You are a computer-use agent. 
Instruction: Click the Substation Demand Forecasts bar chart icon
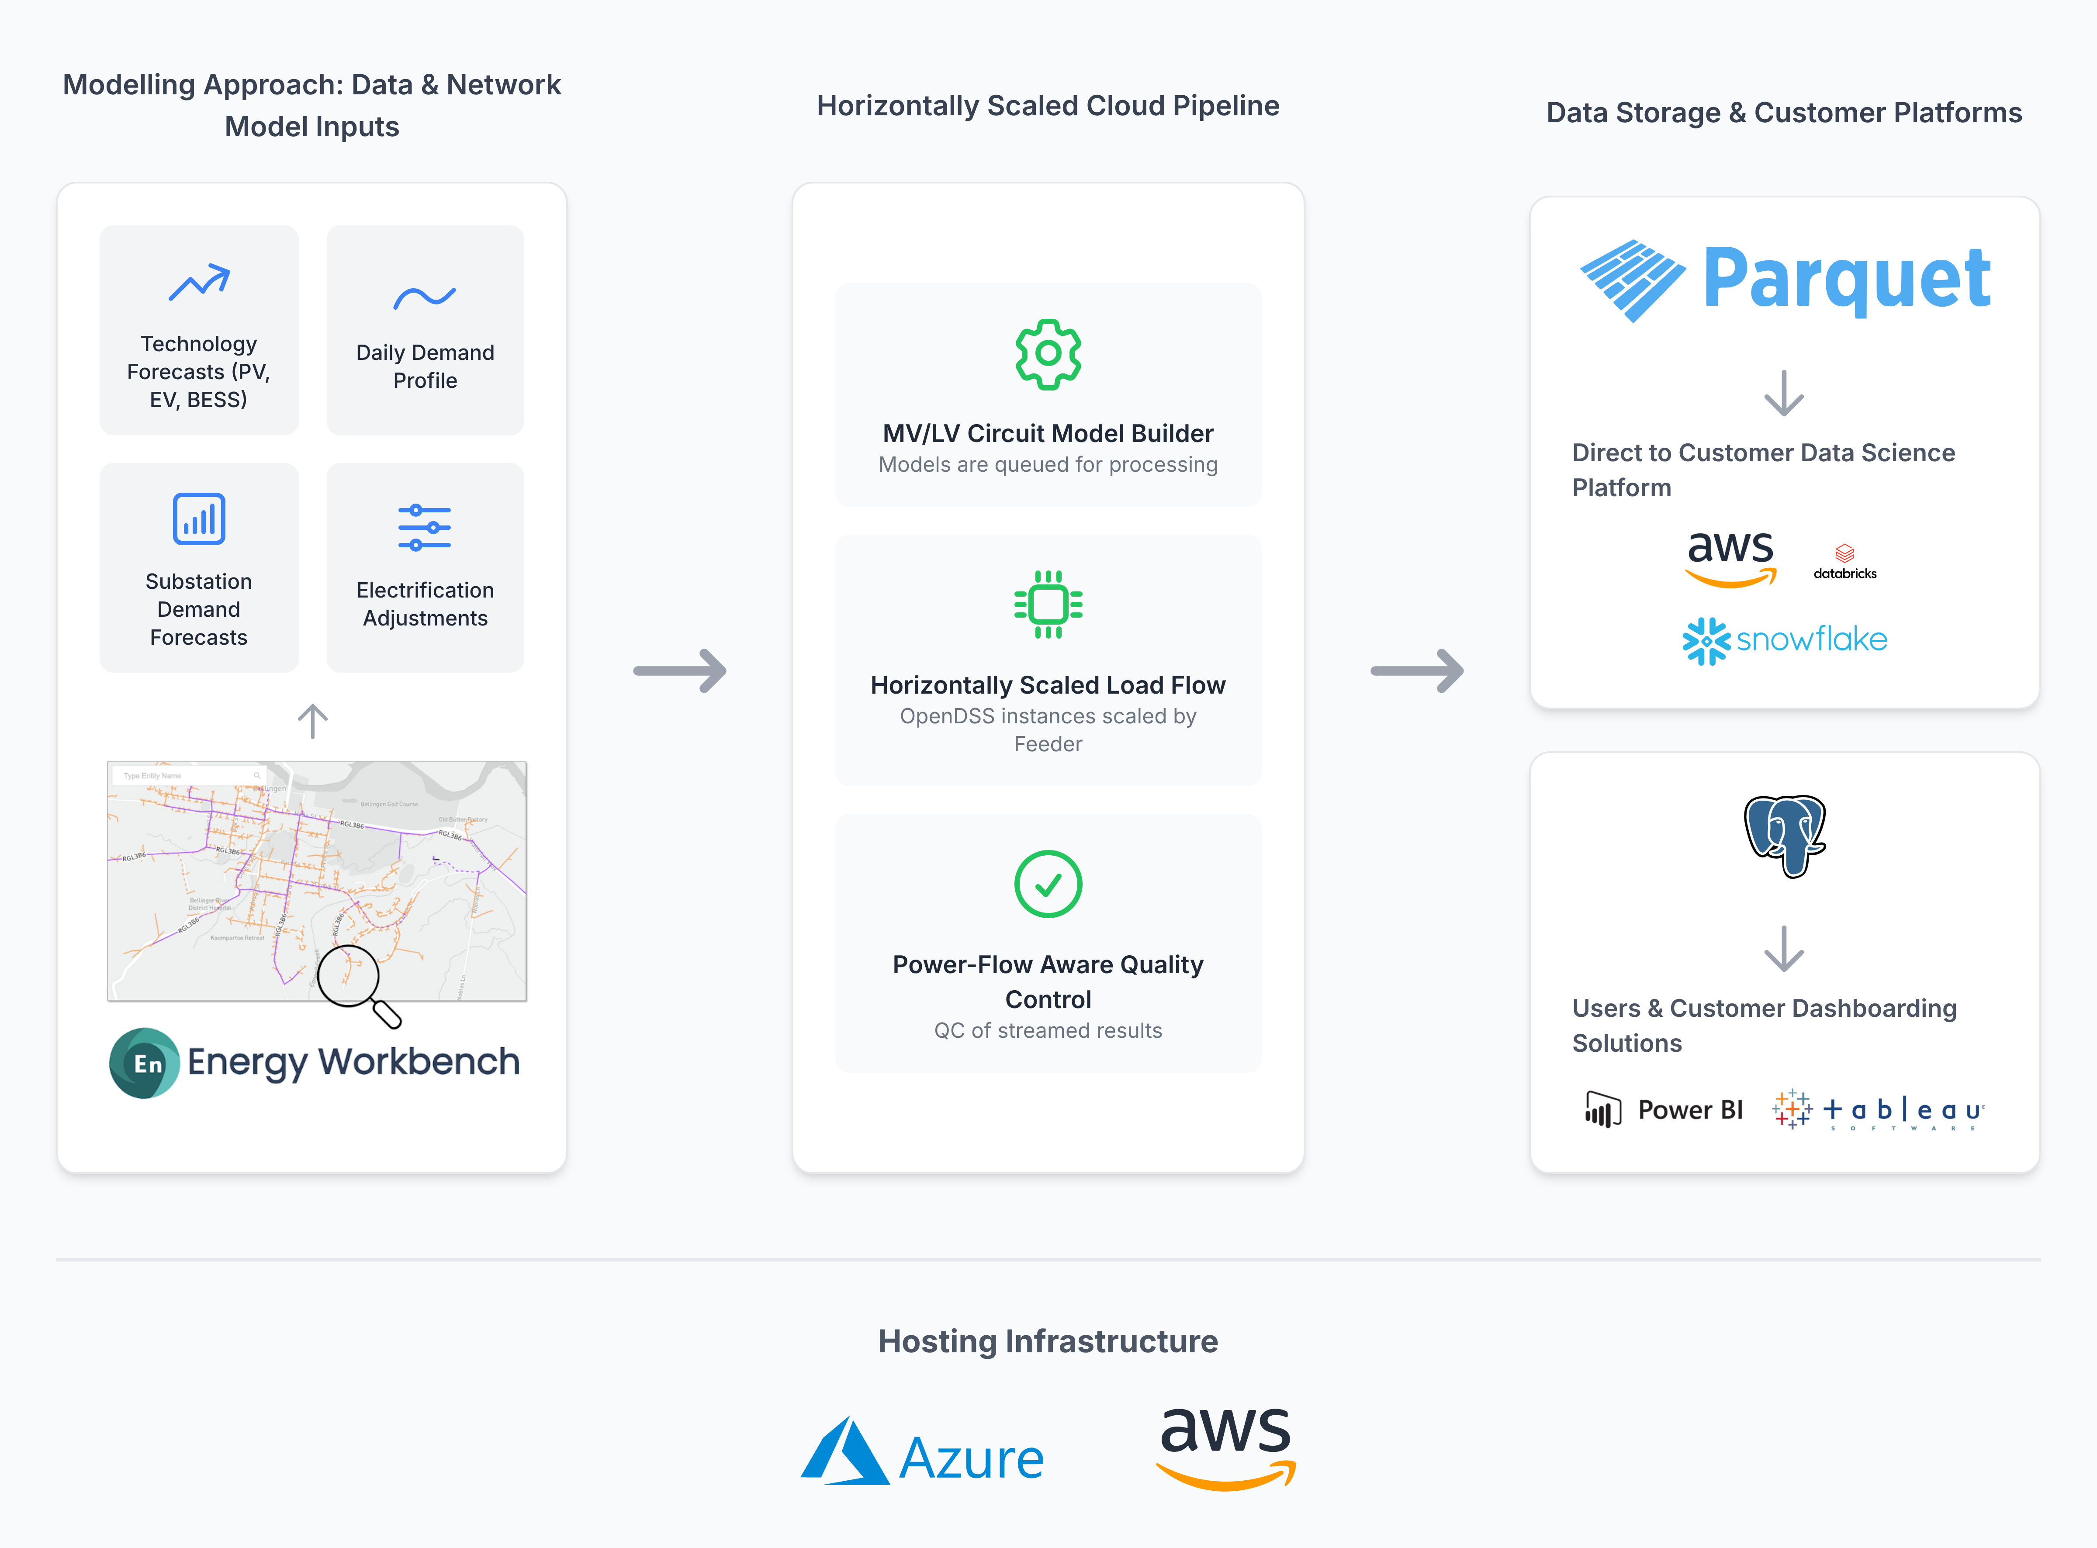click(x=199, y=518)
